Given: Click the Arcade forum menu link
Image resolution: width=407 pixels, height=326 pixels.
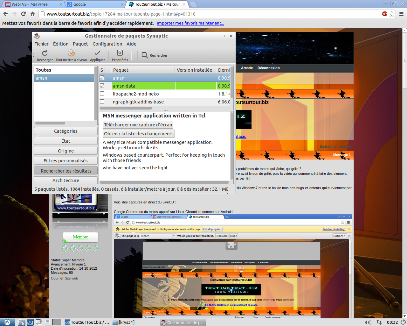Looking at the screenshot, I should click(x=247, y=68).
